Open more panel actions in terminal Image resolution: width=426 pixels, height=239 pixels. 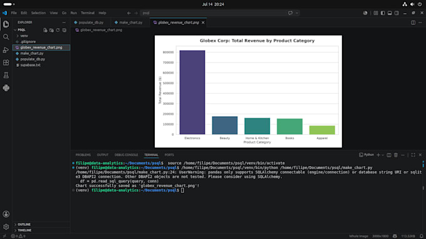click(x=403, y=155)
